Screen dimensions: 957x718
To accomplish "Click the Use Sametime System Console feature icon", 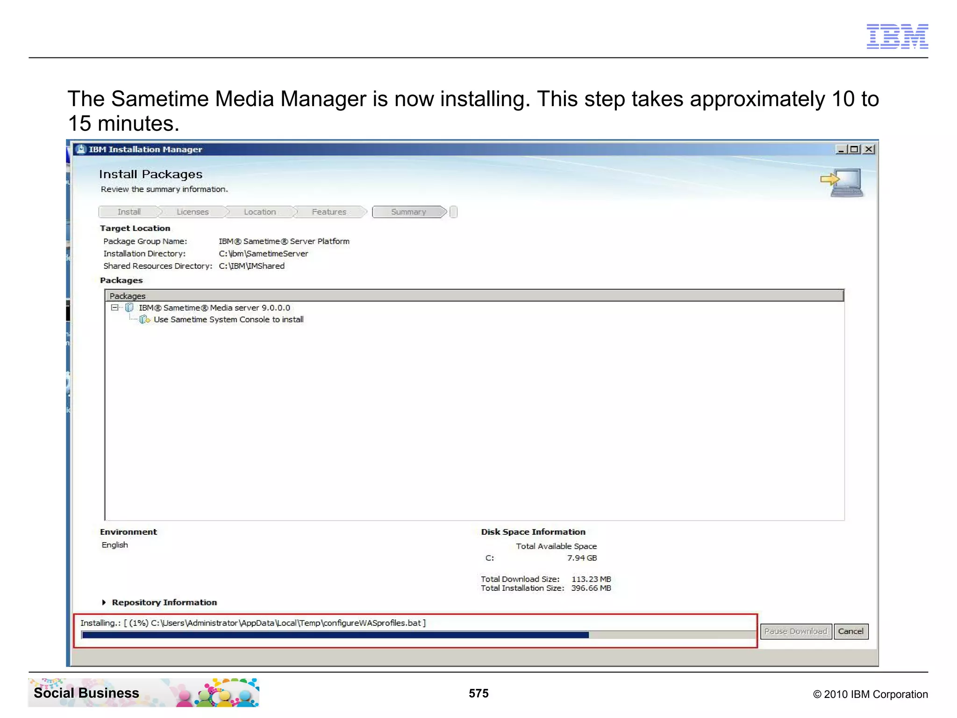I will point(145,319).
